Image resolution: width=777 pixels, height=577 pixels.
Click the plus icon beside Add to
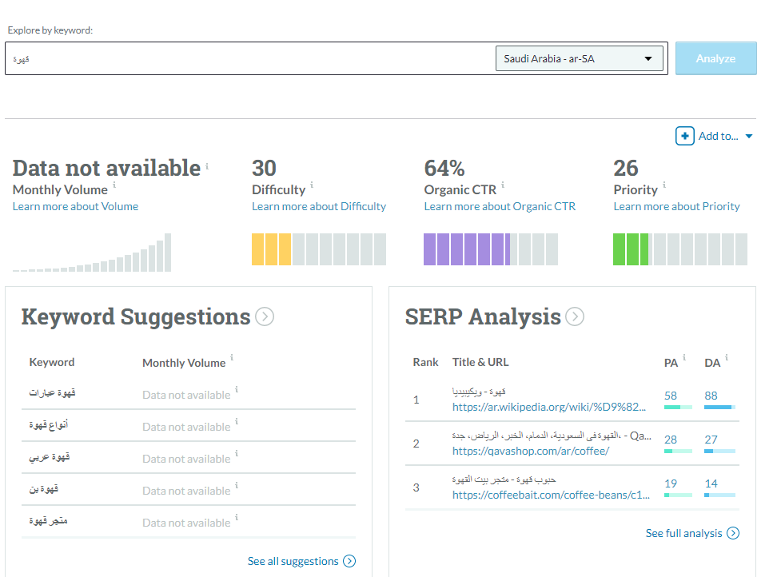coord(685,136)
